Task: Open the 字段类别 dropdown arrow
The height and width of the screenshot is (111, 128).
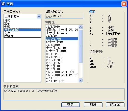Action: [x=39, y=16]
